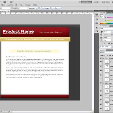Click the vertical scale icon in Character panel

[x=101, y=38]
